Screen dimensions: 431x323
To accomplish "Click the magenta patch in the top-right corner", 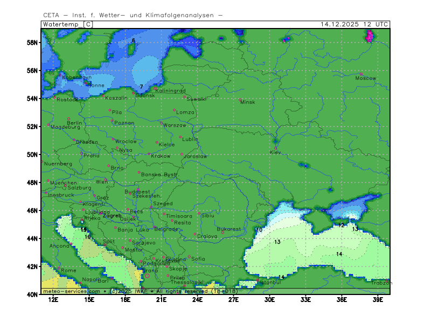I will pyautogui.click(x=370, y=36).
